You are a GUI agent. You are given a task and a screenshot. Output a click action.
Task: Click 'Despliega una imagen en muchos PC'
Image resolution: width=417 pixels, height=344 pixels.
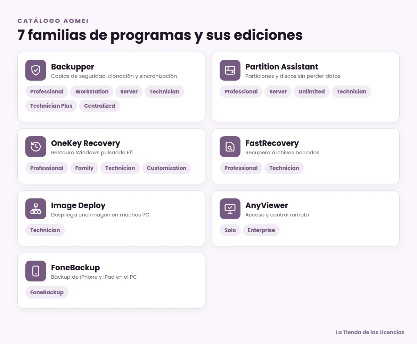100,215
